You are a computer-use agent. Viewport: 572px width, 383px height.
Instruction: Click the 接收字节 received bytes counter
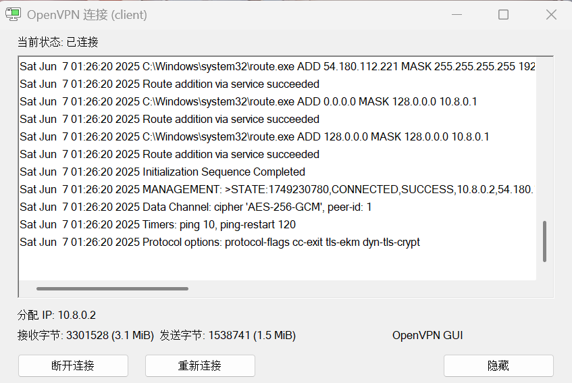coord(86,335)
